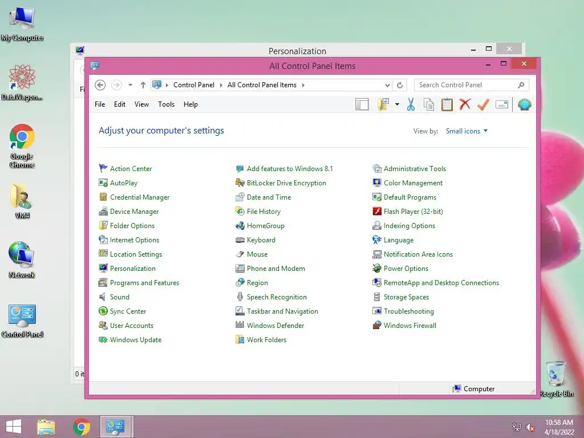Open the Windows Update link
Screen dimensions: 584x438
pyautogui.click(x=131, y=340)
